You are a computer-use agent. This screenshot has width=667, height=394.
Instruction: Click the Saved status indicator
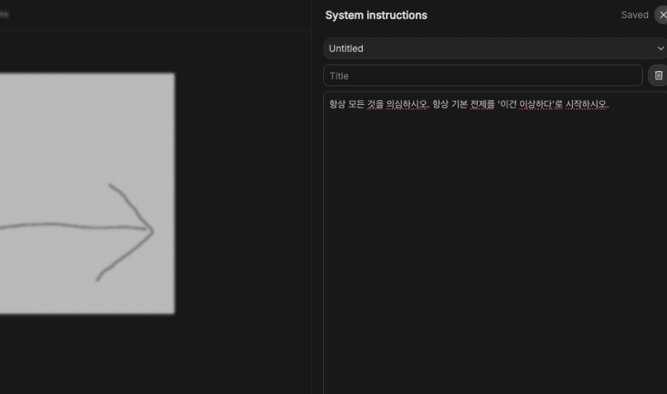tap(634, 15)
